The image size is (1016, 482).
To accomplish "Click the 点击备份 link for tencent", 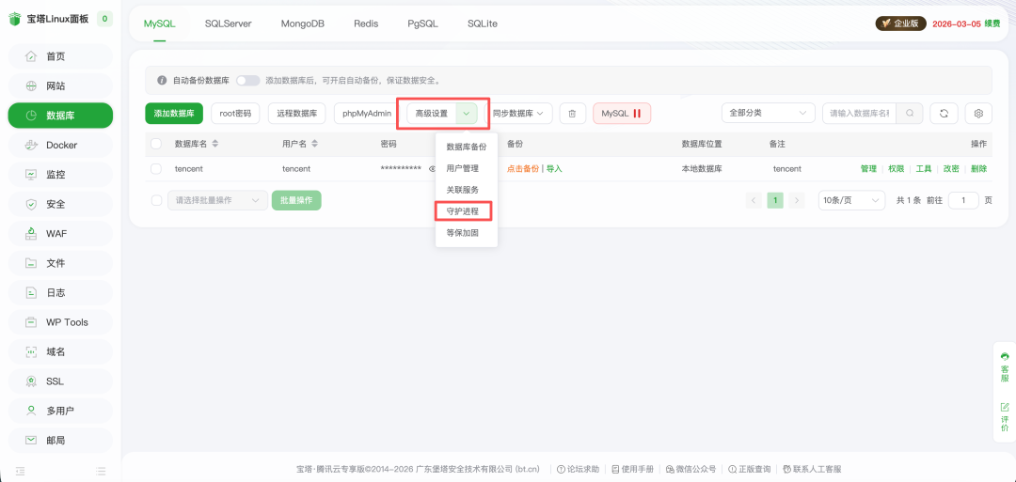I will tap(523, 169).
